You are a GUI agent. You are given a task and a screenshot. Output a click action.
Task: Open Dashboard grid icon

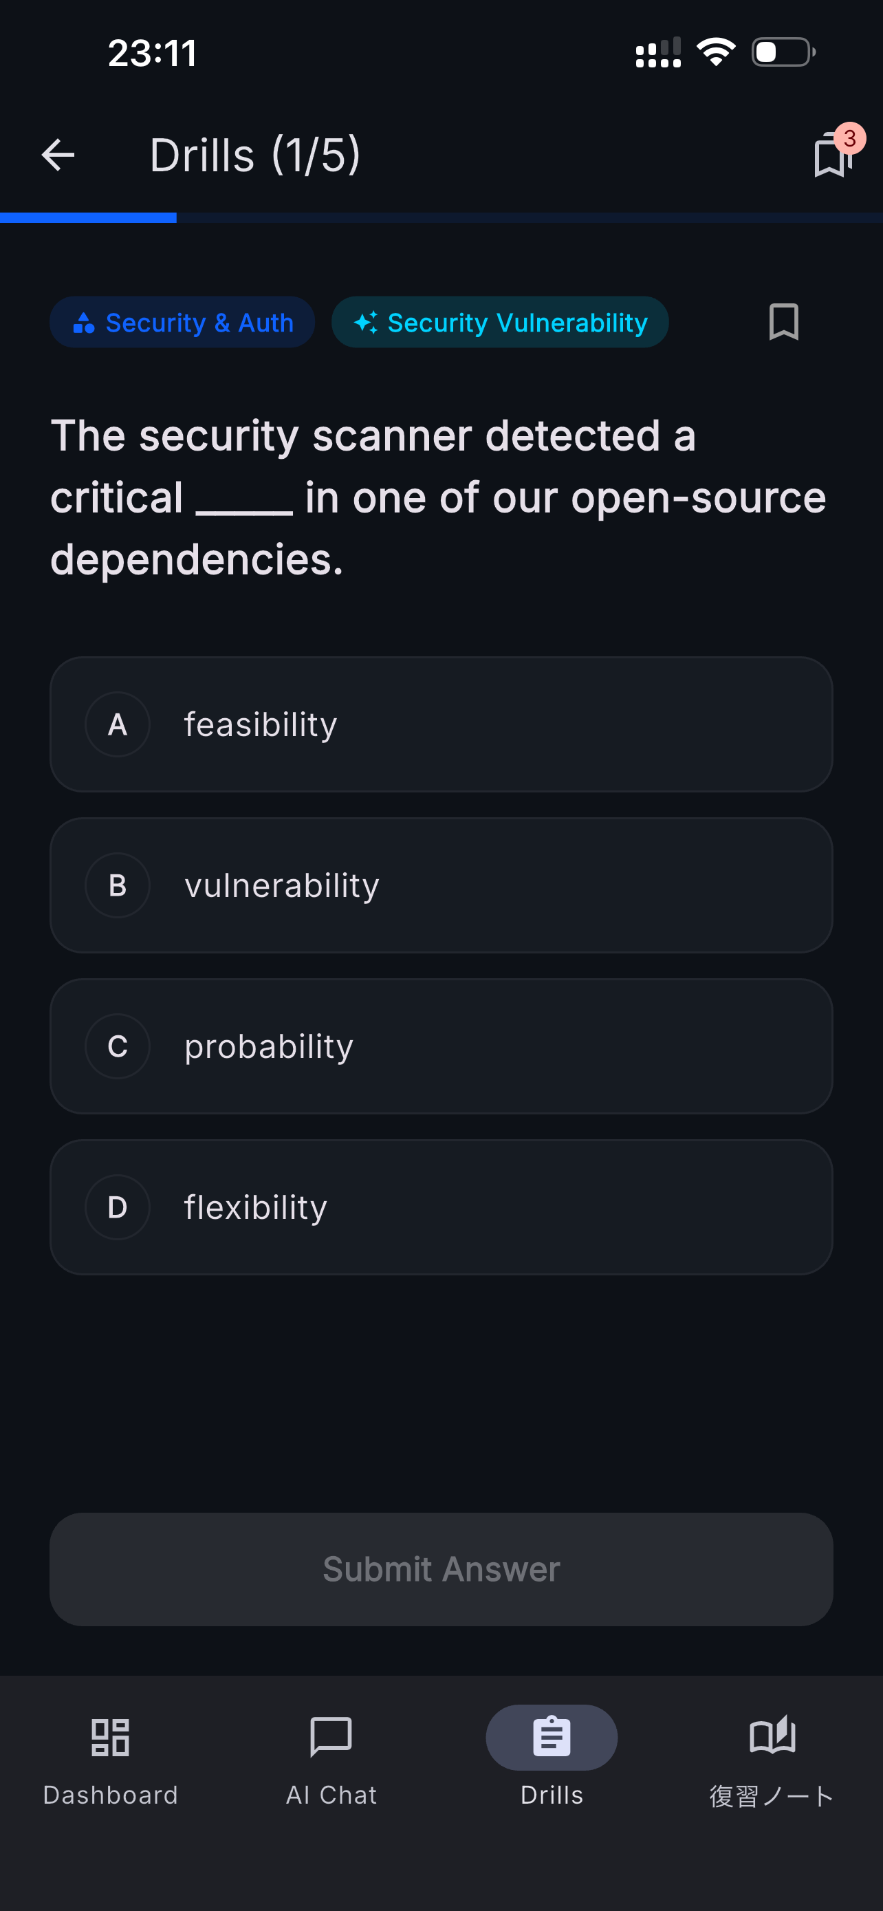click(x=111, y=1737)
